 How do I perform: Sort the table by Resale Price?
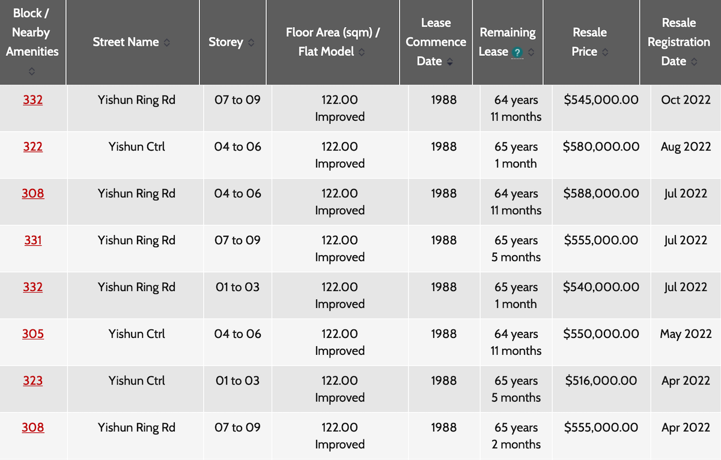point(605,52)
